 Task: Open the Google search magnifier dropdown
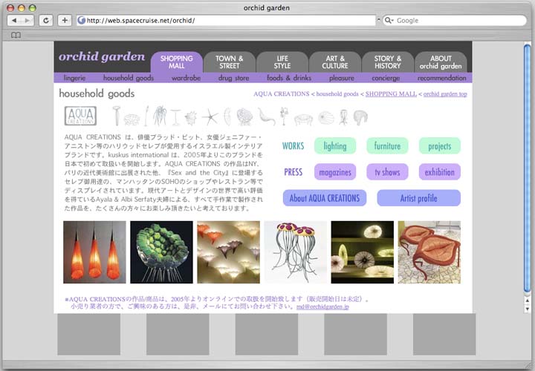click(389, 20)
